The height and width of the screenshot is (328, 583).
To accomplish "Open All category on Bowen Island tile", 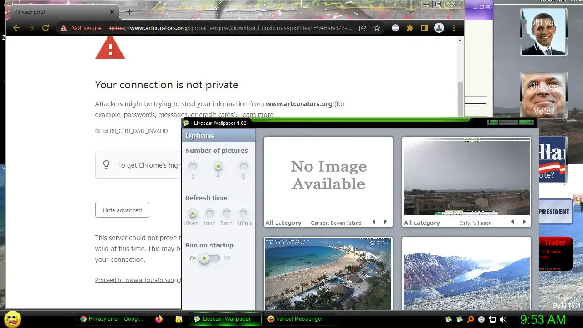I will coord(283,223).
